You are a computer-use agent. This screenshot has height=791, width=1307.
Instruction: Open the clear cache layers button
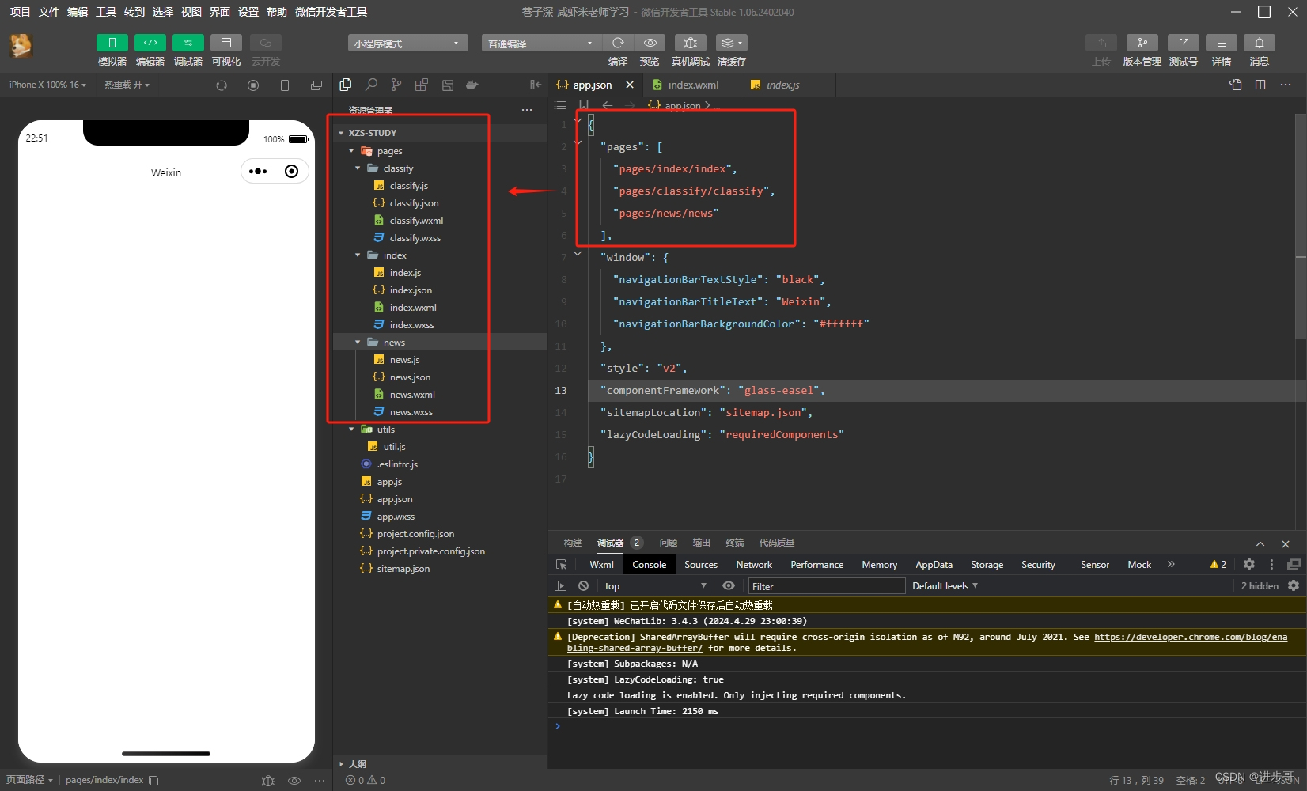[x=731, y=43]
